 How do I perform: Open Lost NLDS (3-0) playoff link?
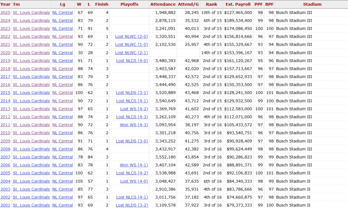coord(132,141)
